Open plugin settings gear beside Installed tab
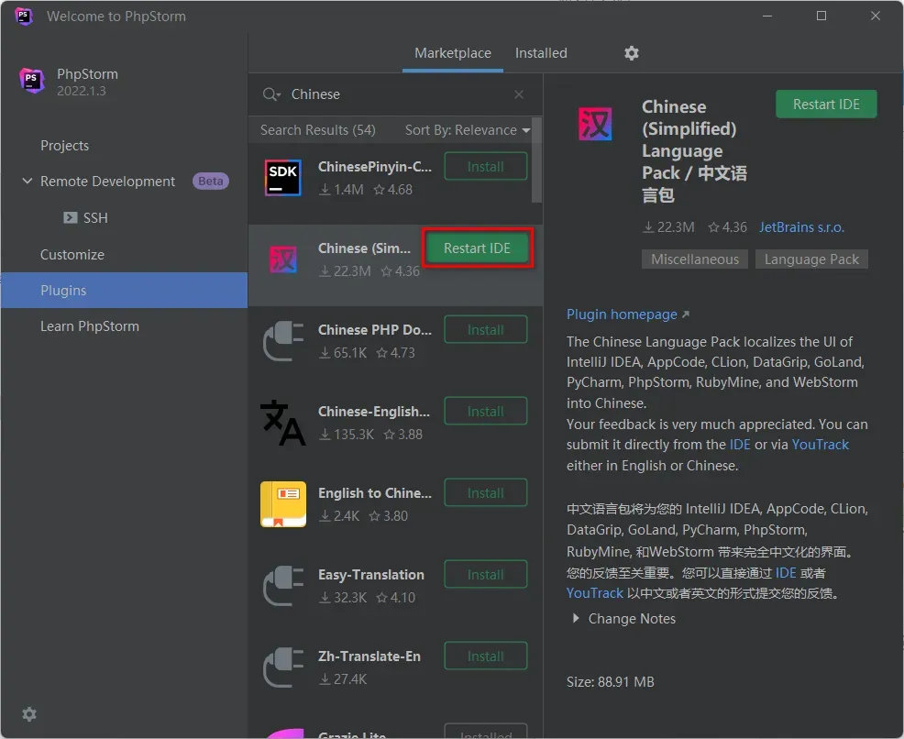This screenshot has height=739, width=904. coord(632,53)
